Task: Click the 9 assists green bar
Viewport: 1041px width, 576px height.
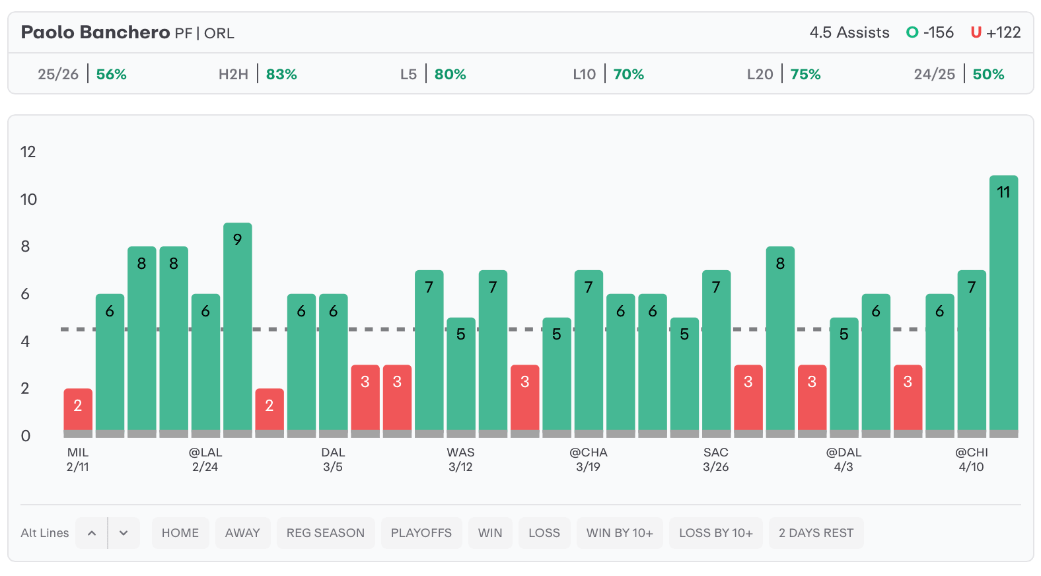Action: tap(238, 328)
